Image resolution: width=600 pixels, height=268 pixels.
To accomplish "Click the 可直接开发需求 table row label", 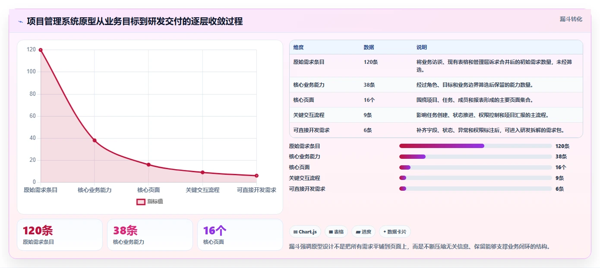I will (x=311, y=130).
